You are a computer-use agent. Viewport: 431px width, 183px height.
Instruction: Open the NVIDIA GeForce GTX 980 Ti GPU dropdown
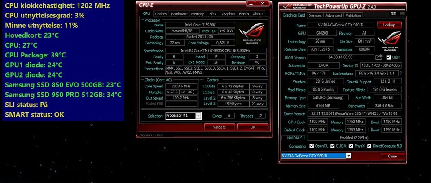[348, 156]
